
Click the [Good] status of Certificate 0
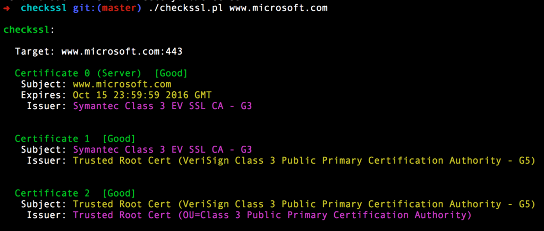click(x=171, y=73)
